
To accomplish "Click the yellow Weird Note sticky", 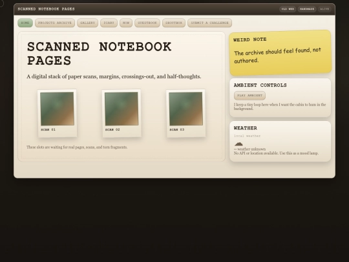I will (280, 53).
